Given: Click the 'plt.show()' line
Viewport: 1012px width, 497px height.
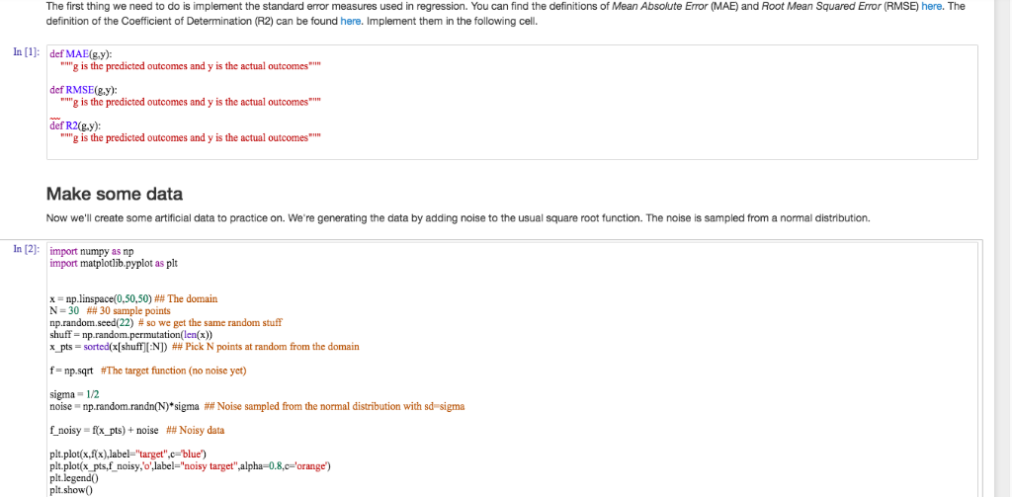Looking at the screenshot, I should pos(71,490).
